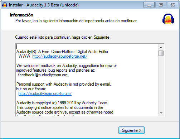Click 'improved features, bug reports' line
Screen dimensions: 180x139
(56, 70)
